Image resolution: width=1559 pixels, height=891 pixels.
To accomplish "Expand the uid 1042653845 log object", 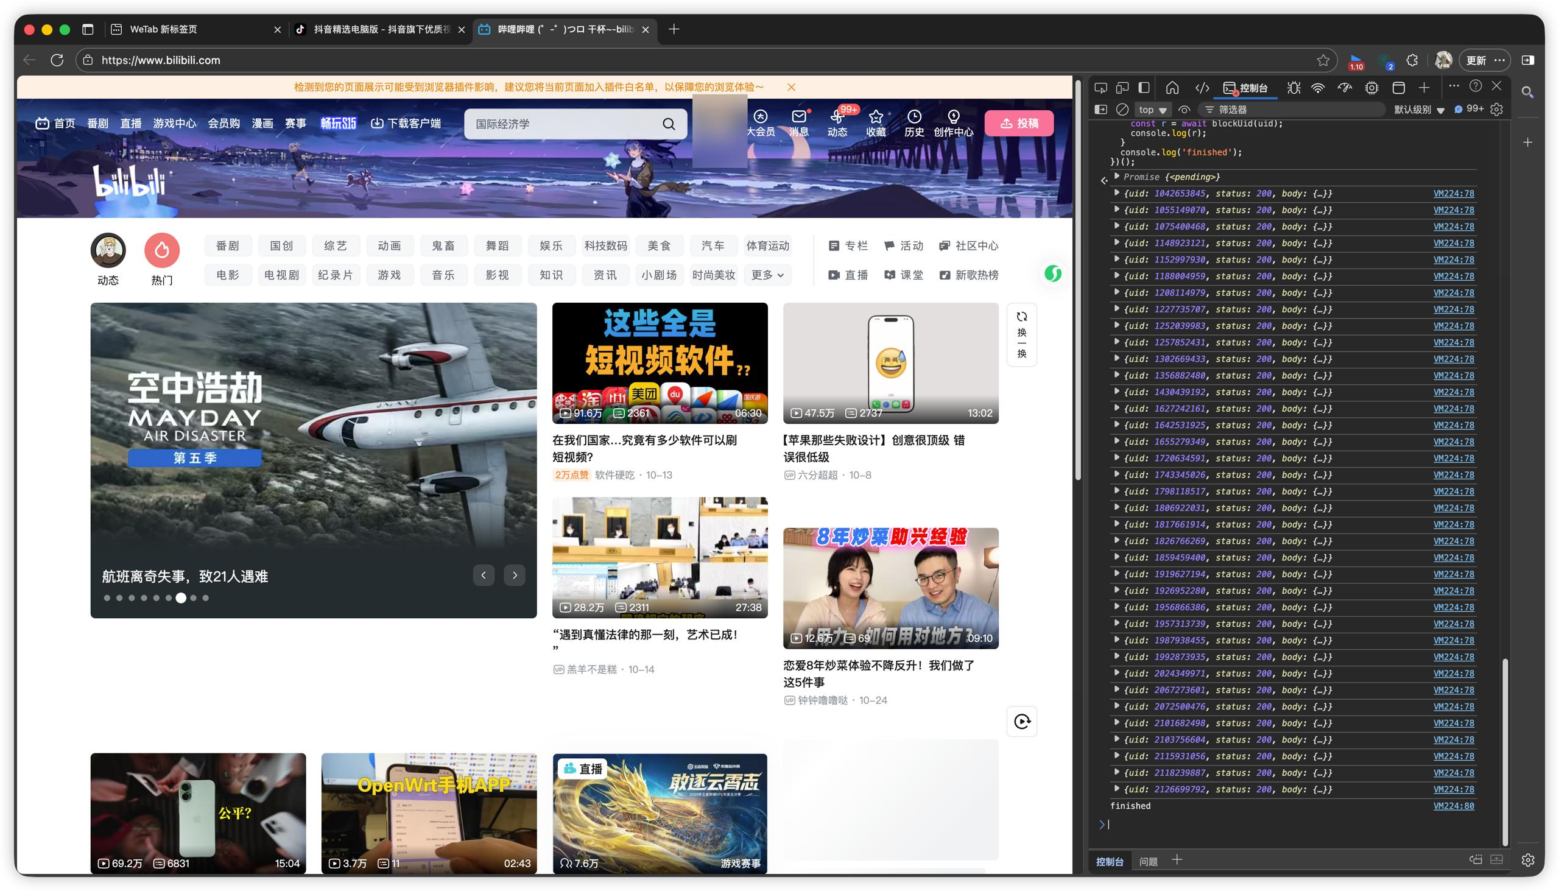I will 1117,193.
